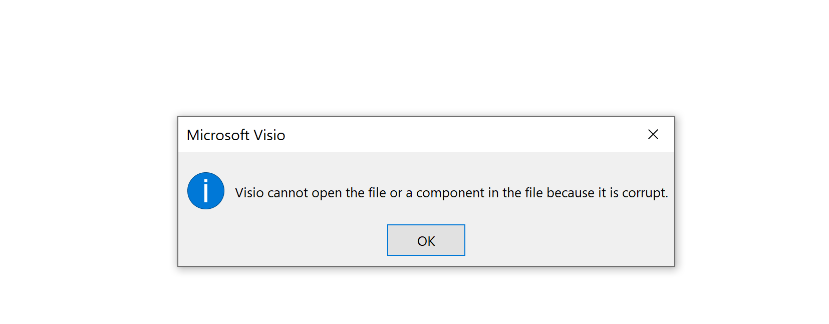Click the round "i" info symbol

(206, 191)
